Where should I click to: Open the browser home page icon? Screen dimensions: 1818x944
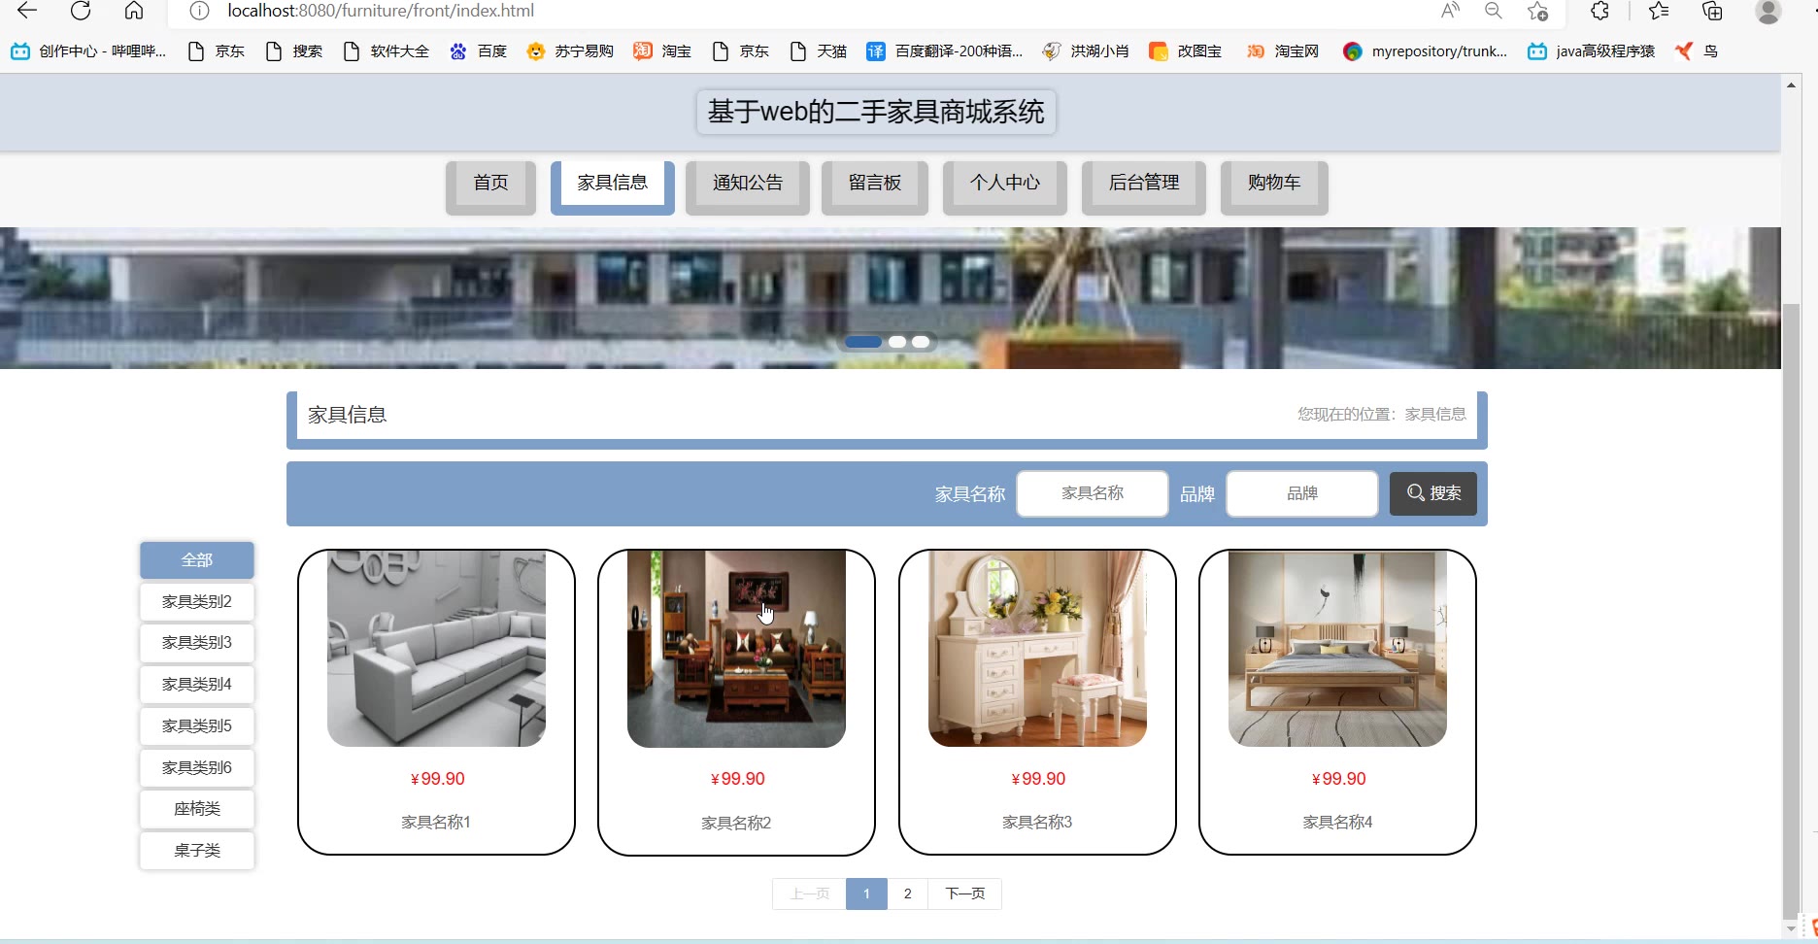(134, 11)
